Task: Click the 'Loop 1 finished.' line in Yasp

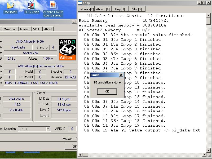Action: pos(123,39)
